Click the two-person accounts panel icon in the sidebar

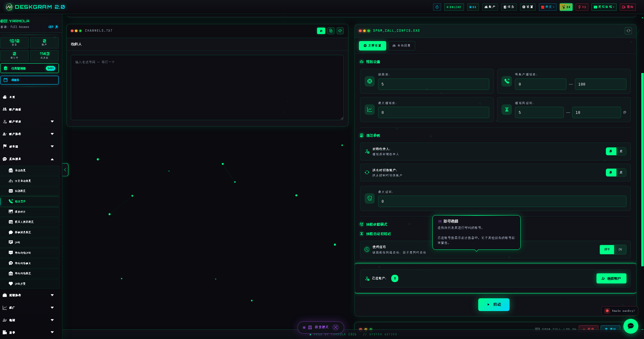coord(5,109)
